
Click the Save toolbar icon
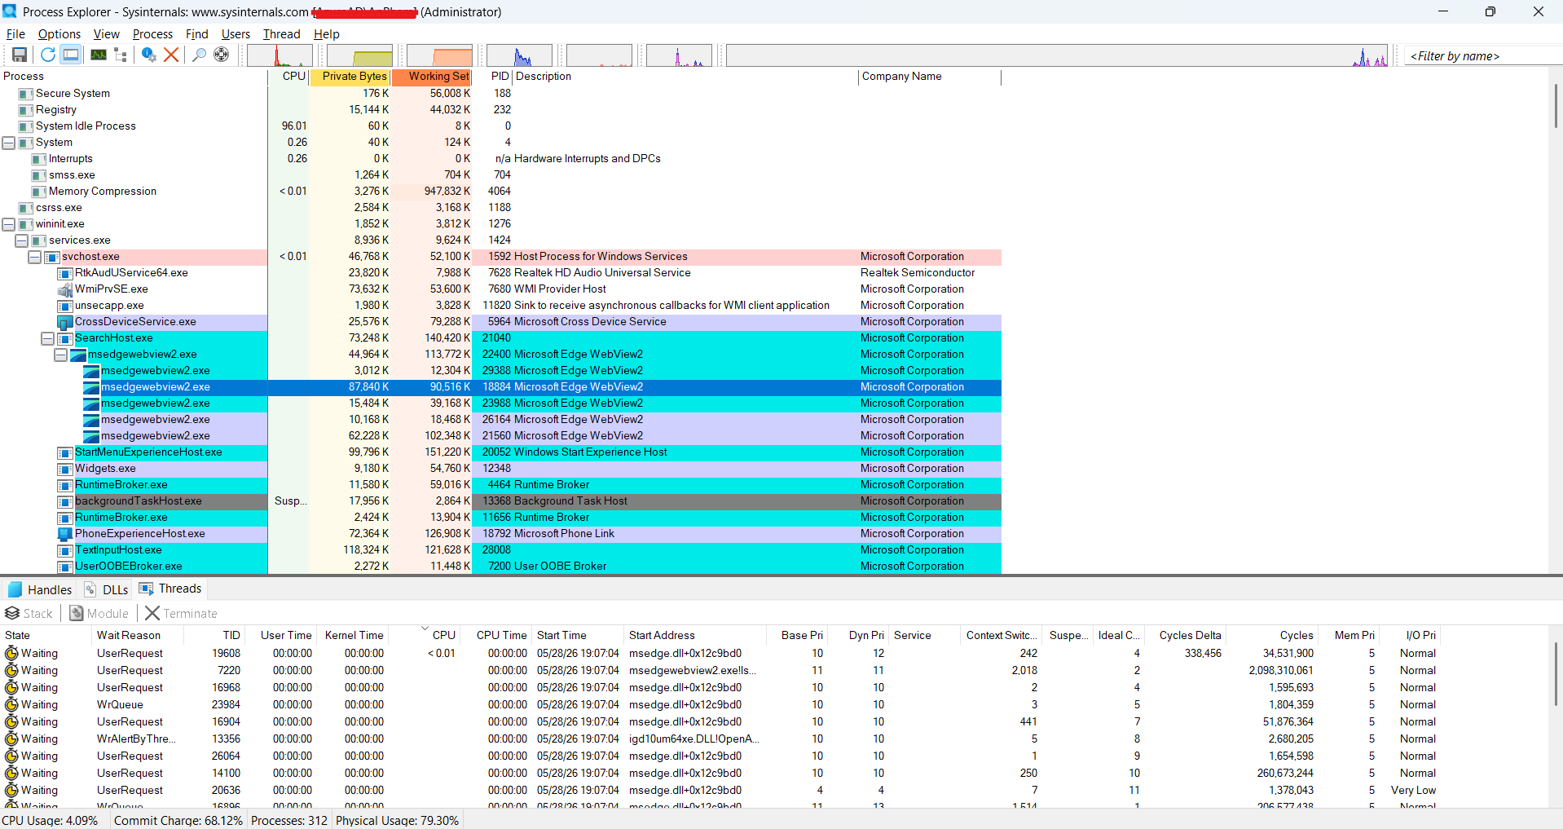click(x=20, y=55)
